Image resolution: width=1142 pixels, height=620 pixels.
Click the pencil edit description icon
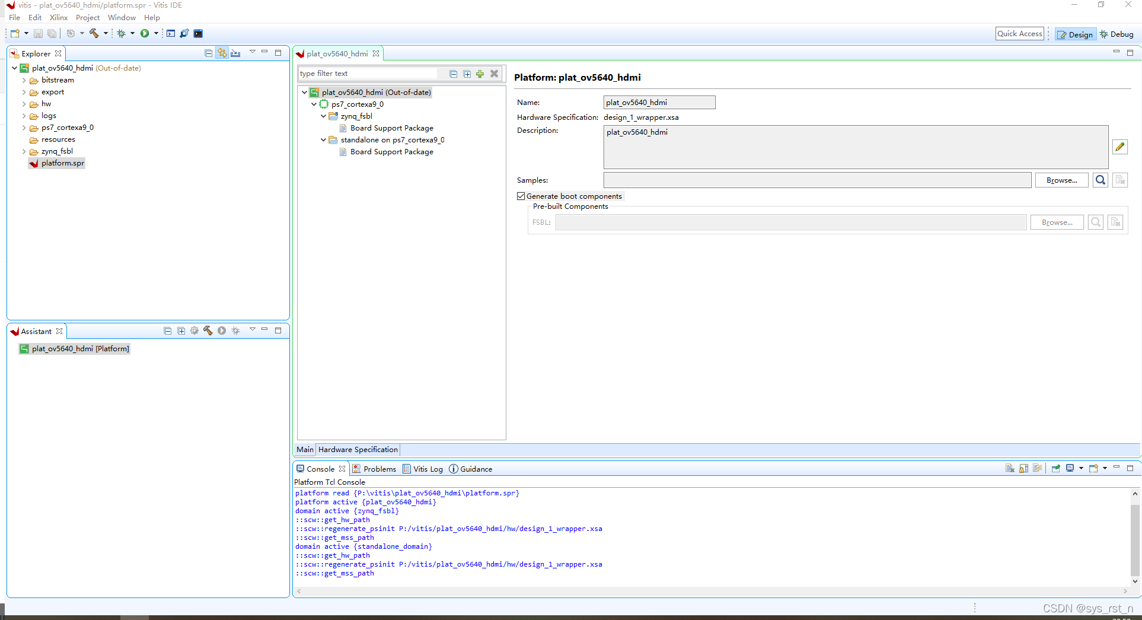pos(1119,147)
